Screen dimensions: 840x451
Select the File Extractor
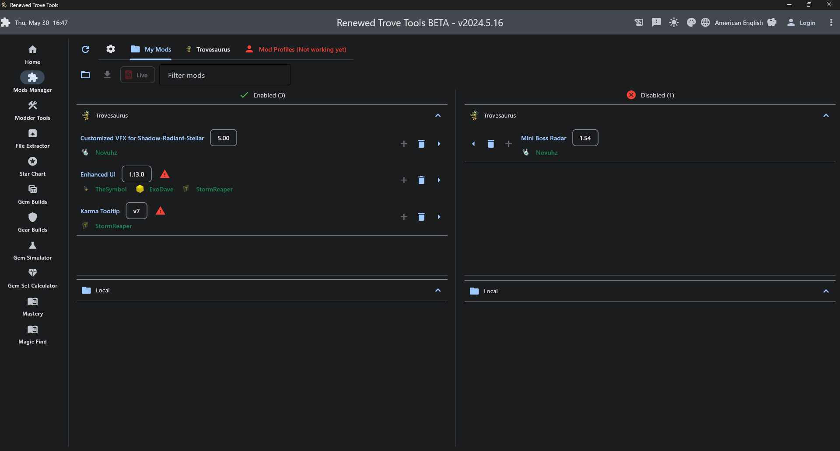click(x=32, y=139)
